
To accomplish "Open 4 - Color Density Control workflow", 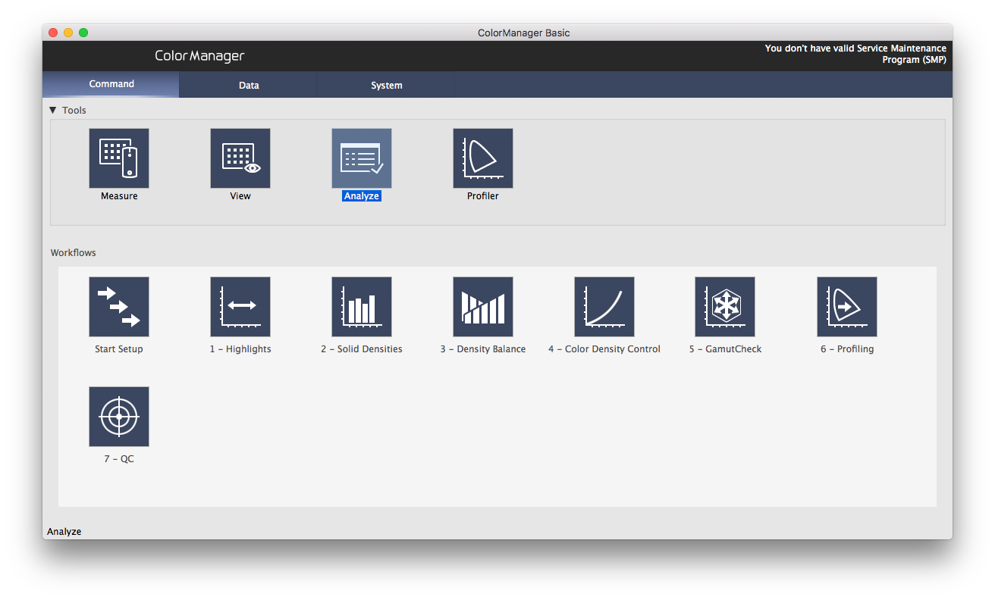I will tap(604, 307).
